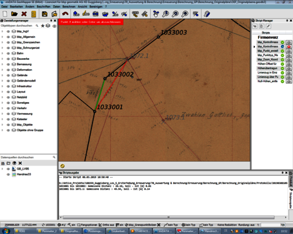Expand the bbp_IngV layer group
Viewport: 293px width, 234px height.
[2, 31]
